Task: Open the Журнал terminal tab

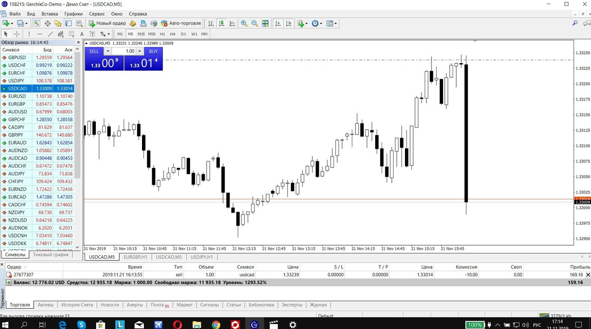Action: coord(318,305)
